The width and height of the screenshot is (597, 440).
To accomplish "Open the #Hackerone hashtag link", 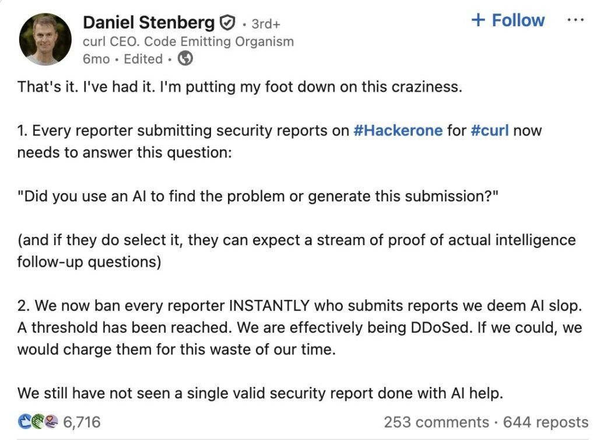I will (398, 130).
